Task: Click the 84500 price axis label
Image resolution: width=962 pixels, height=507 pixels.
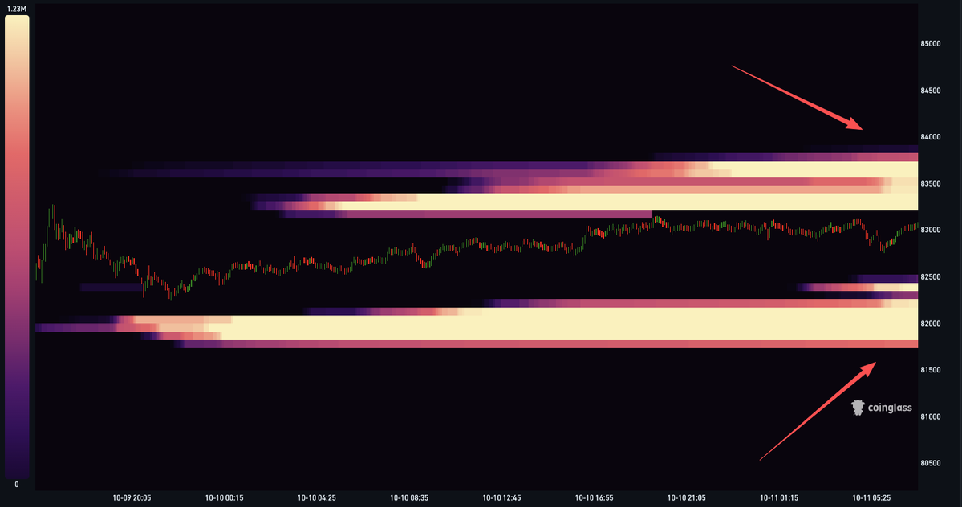Action: click(930, 91)
